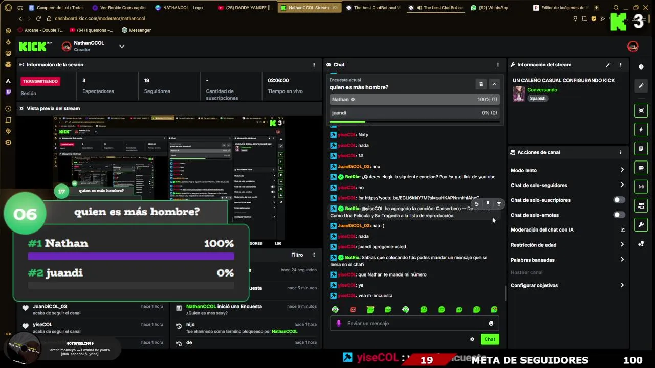Collapse the current poll with chevron

(494, 84)
